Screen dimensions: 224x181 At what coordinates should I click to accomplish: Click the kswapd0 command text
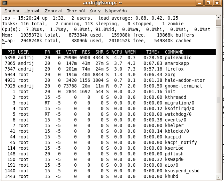(x=174, y=159)
